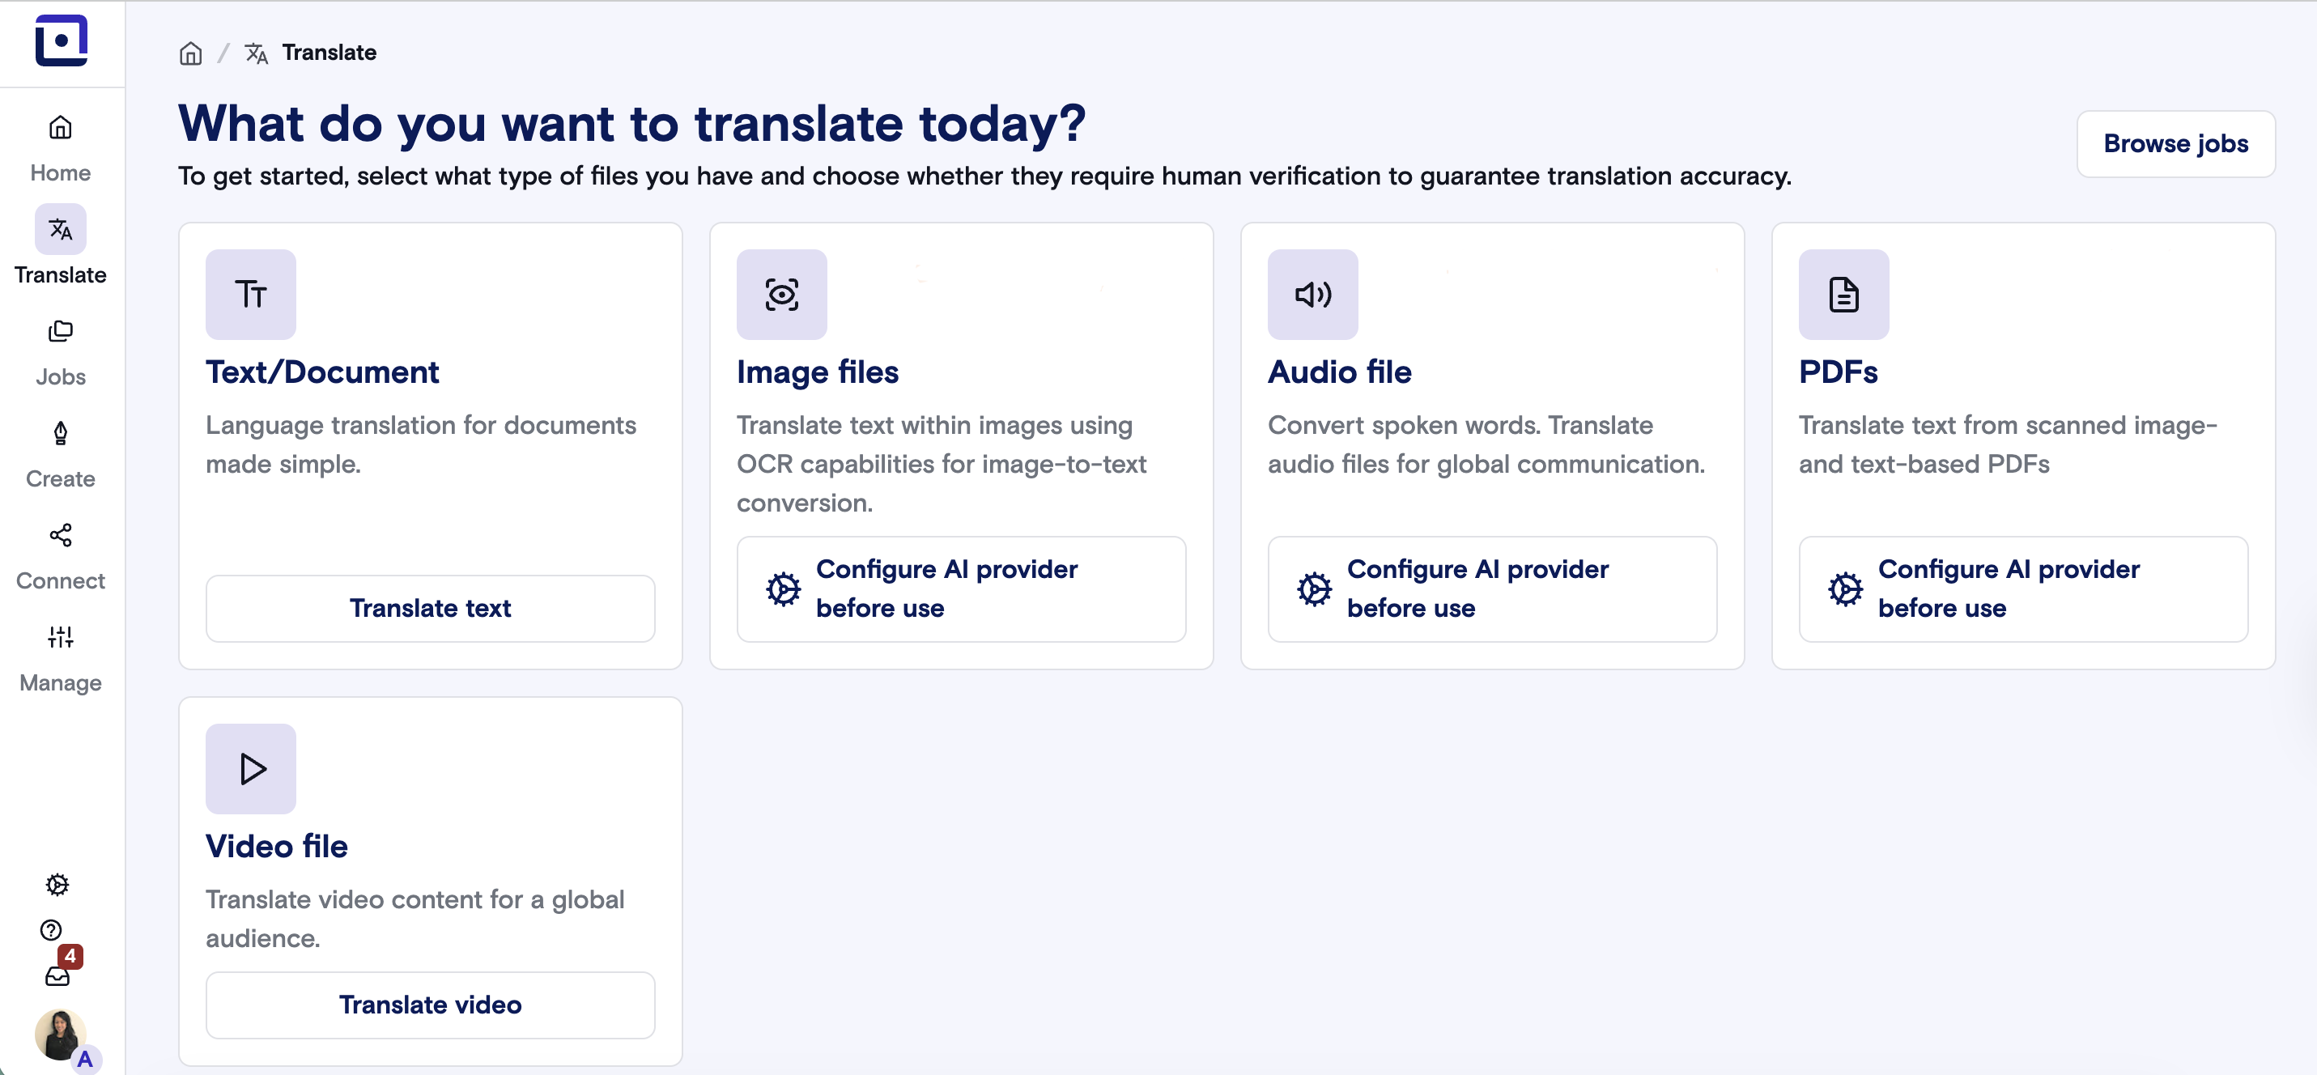This screenshot has height=1075, width=2317.
Task: Click the Browse jobs button
Action: (x=2175, y=144)
